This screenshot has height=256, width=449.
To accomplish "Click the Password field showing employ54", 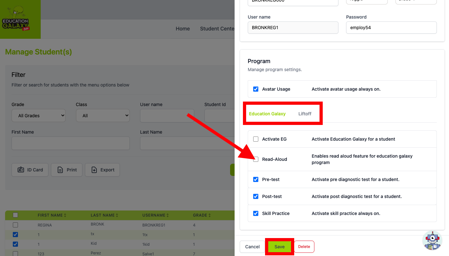I will (x=391, y=28).
